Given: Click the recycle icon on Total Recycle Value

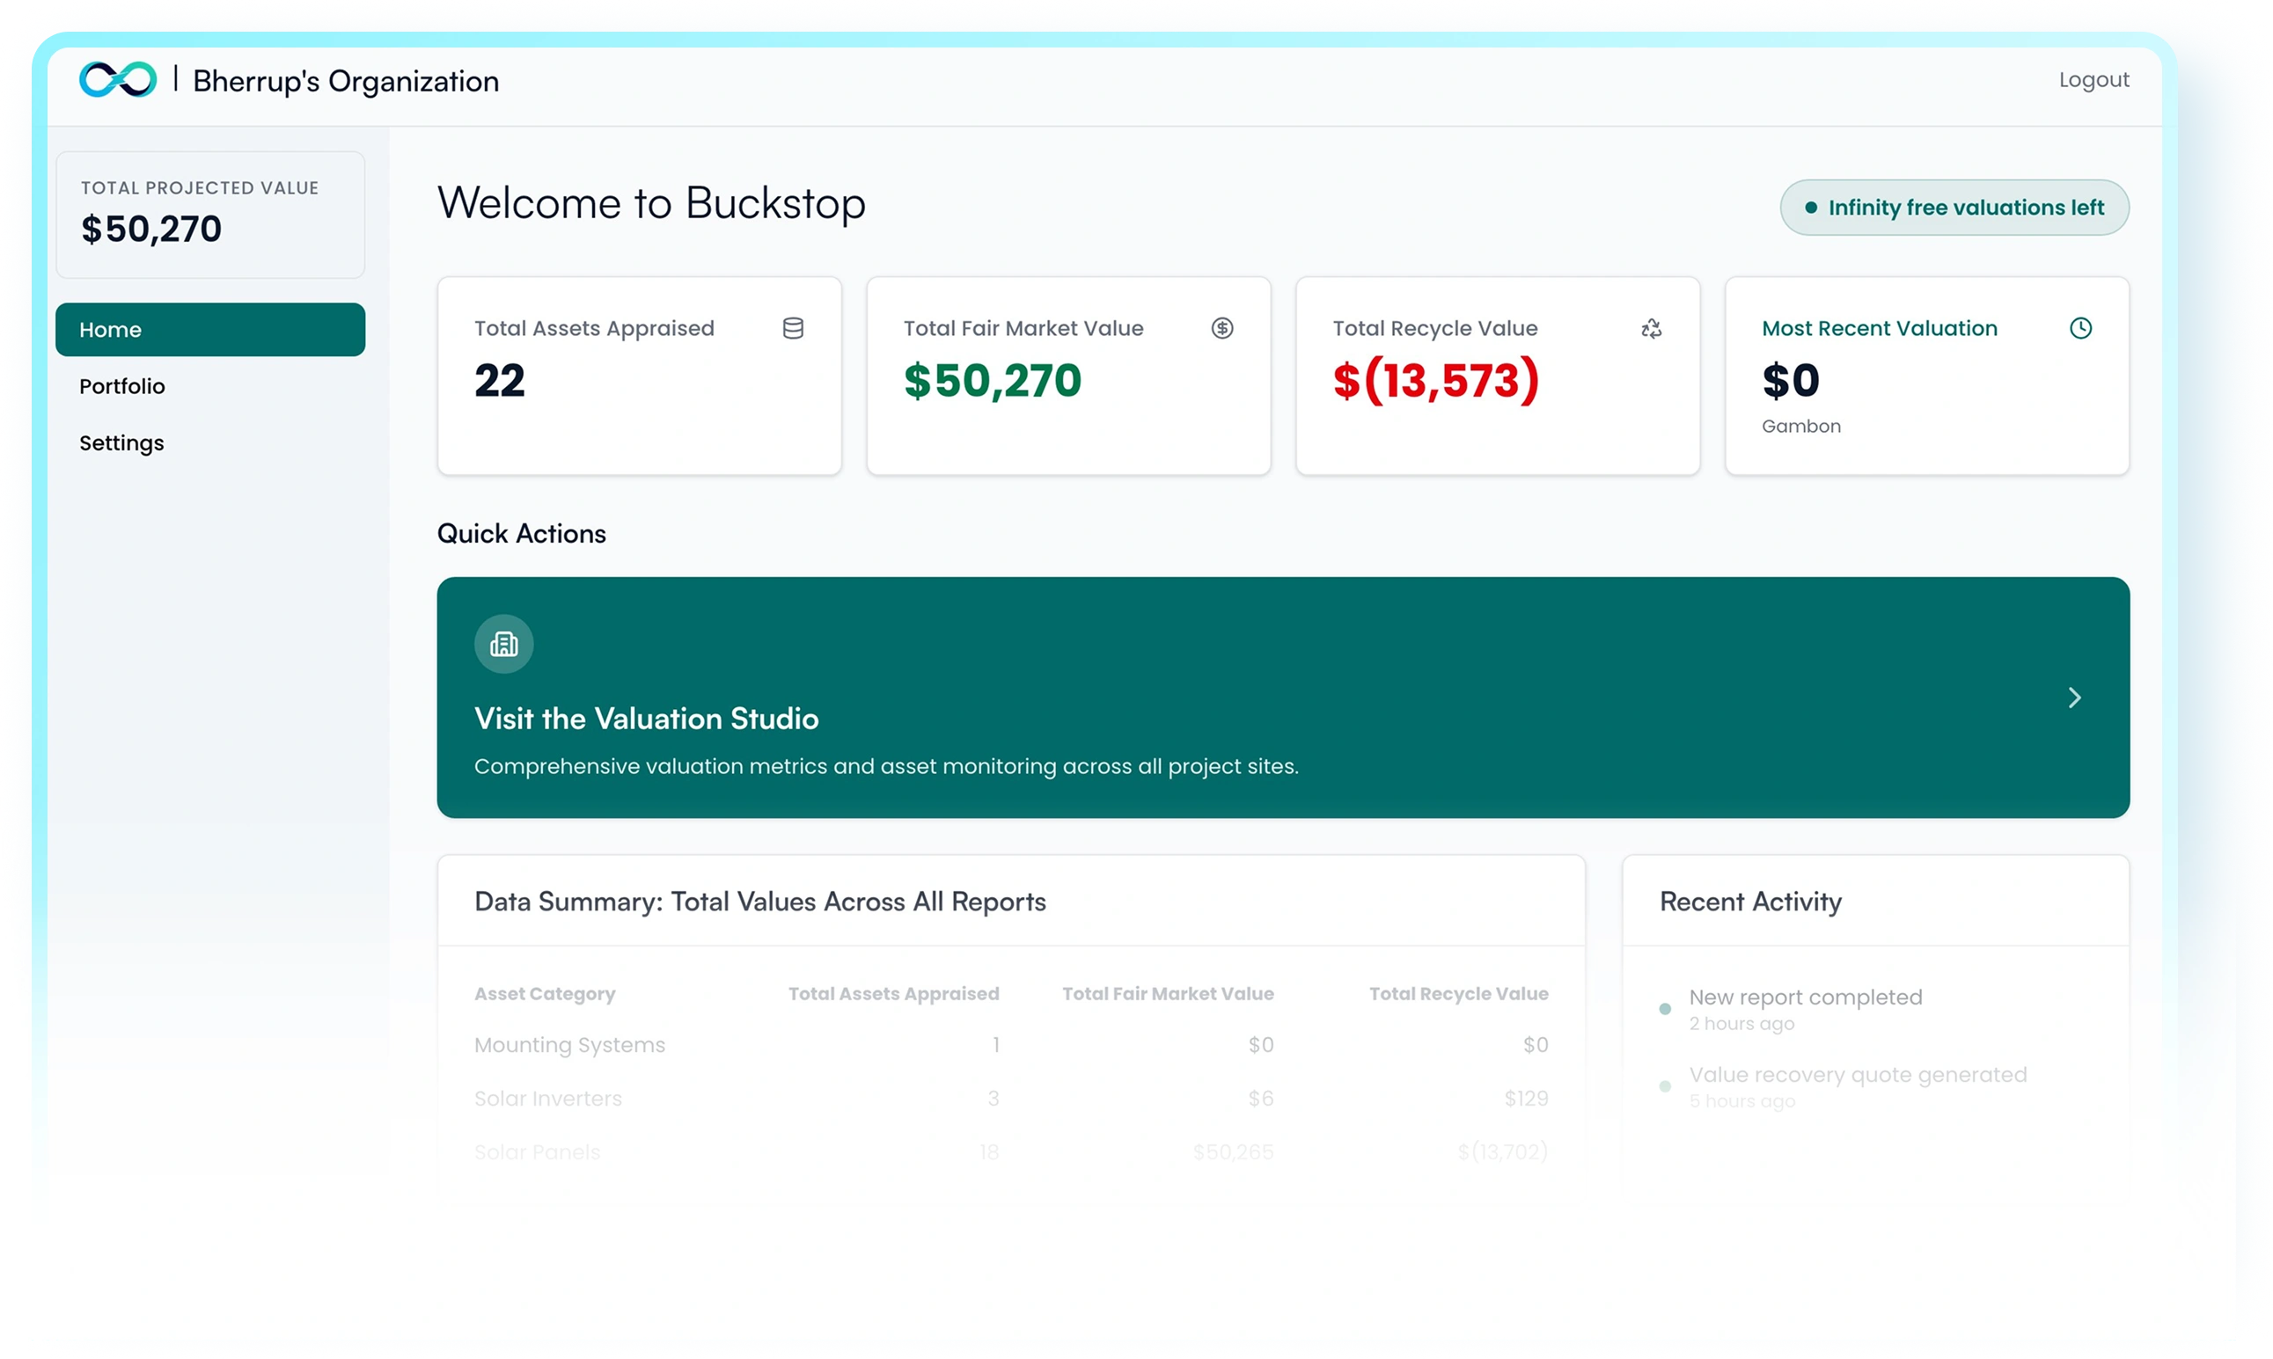Looking at the screenshot, I should [x=1651, y=328].
